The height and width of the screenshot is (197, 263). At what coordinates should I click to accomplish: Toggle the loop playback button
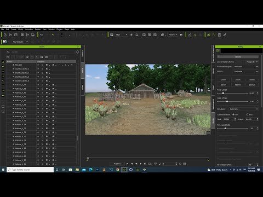click(150, 164)
